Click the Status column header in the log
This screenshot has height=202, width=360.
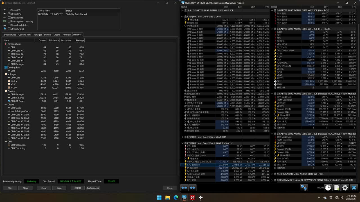tap(92, 11)
